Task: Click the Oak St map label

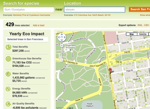Action: 119,62
